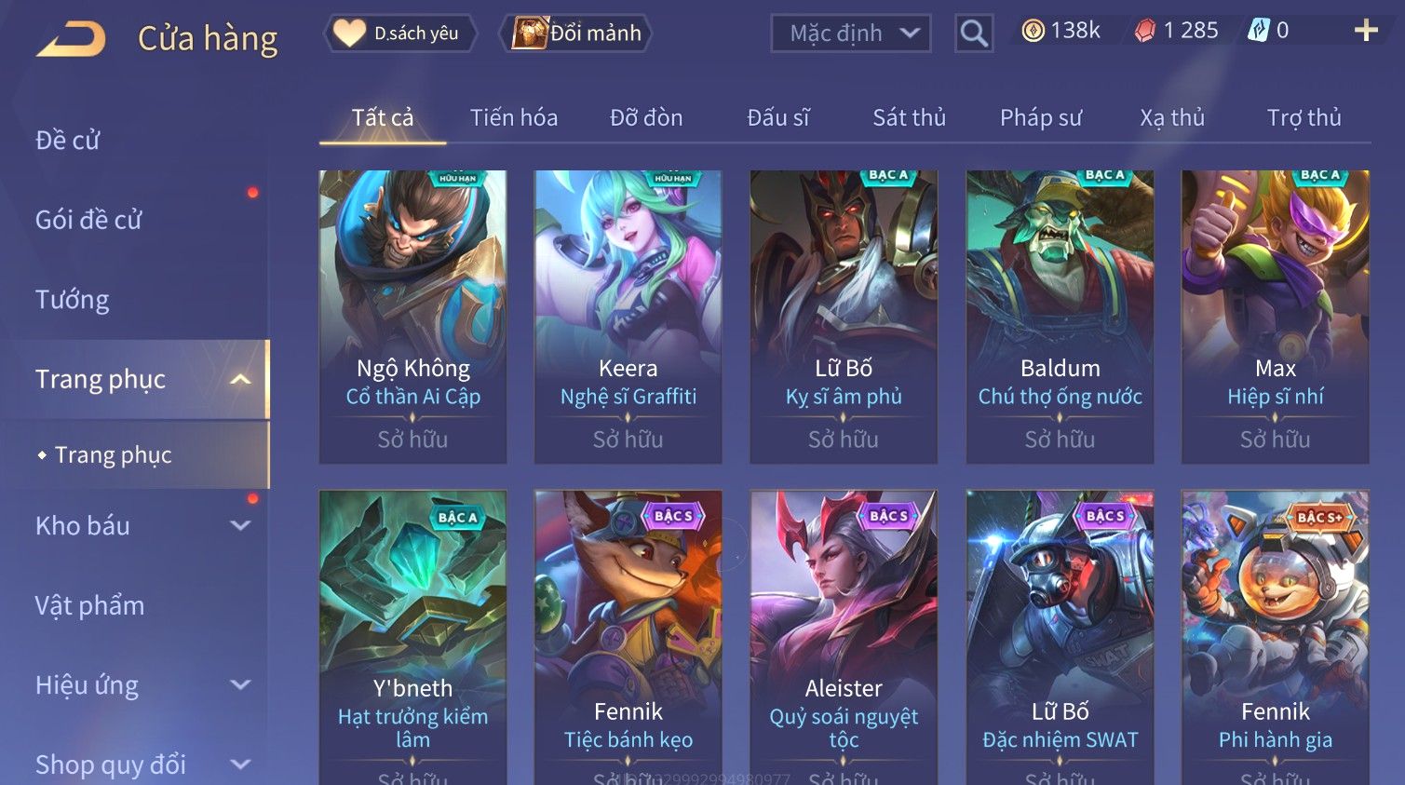The height and width of the screenshot is (785, 1405).
Task: Switch to the Sát thủ tab
Action: tap(909, 117)
